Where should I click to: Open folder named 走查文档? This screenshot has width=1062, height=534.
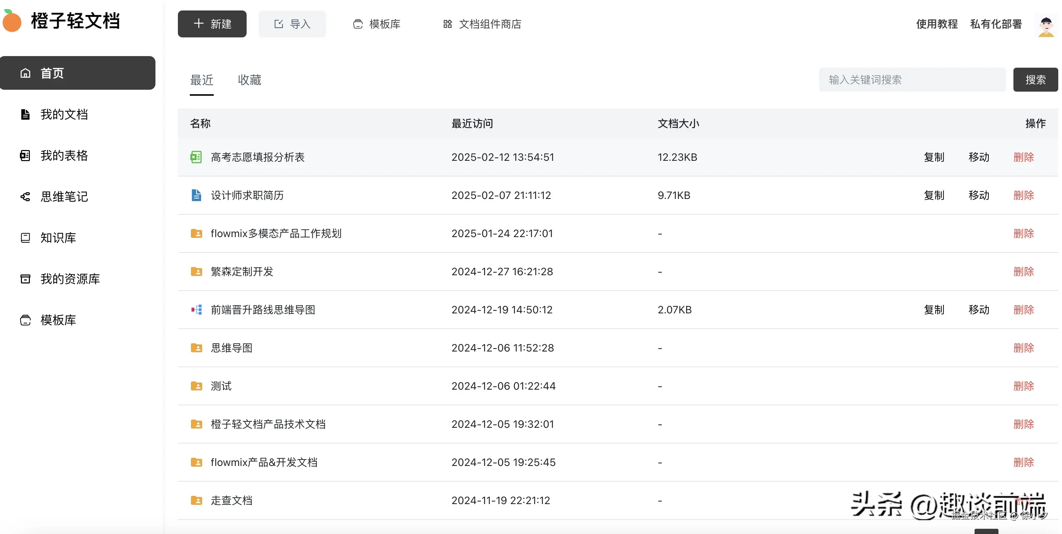pyautogui.click(x=231, y=501)
